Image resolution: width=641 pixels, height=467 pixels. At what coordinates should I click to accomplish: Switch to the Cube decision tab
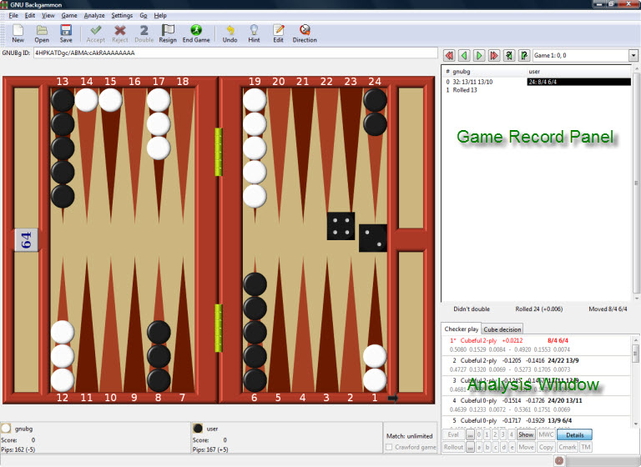pos(502,329)
